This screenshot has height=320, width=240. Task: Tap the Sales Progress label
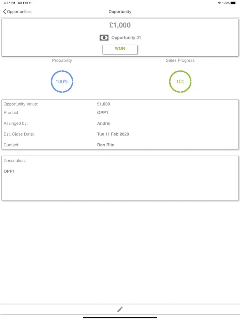click(180, 60)
